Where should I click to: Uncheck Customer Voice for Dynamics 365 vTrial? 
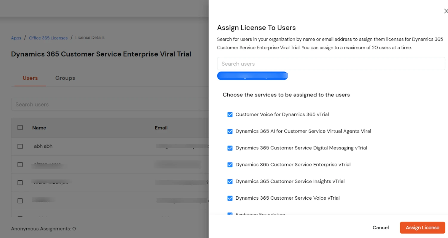tap(230, 114)
